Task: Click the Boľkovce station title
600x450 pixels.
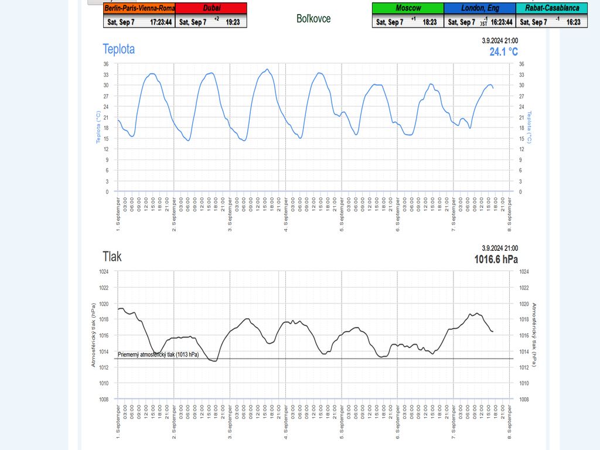Action: pyautogui.click(x=313, y=19)
